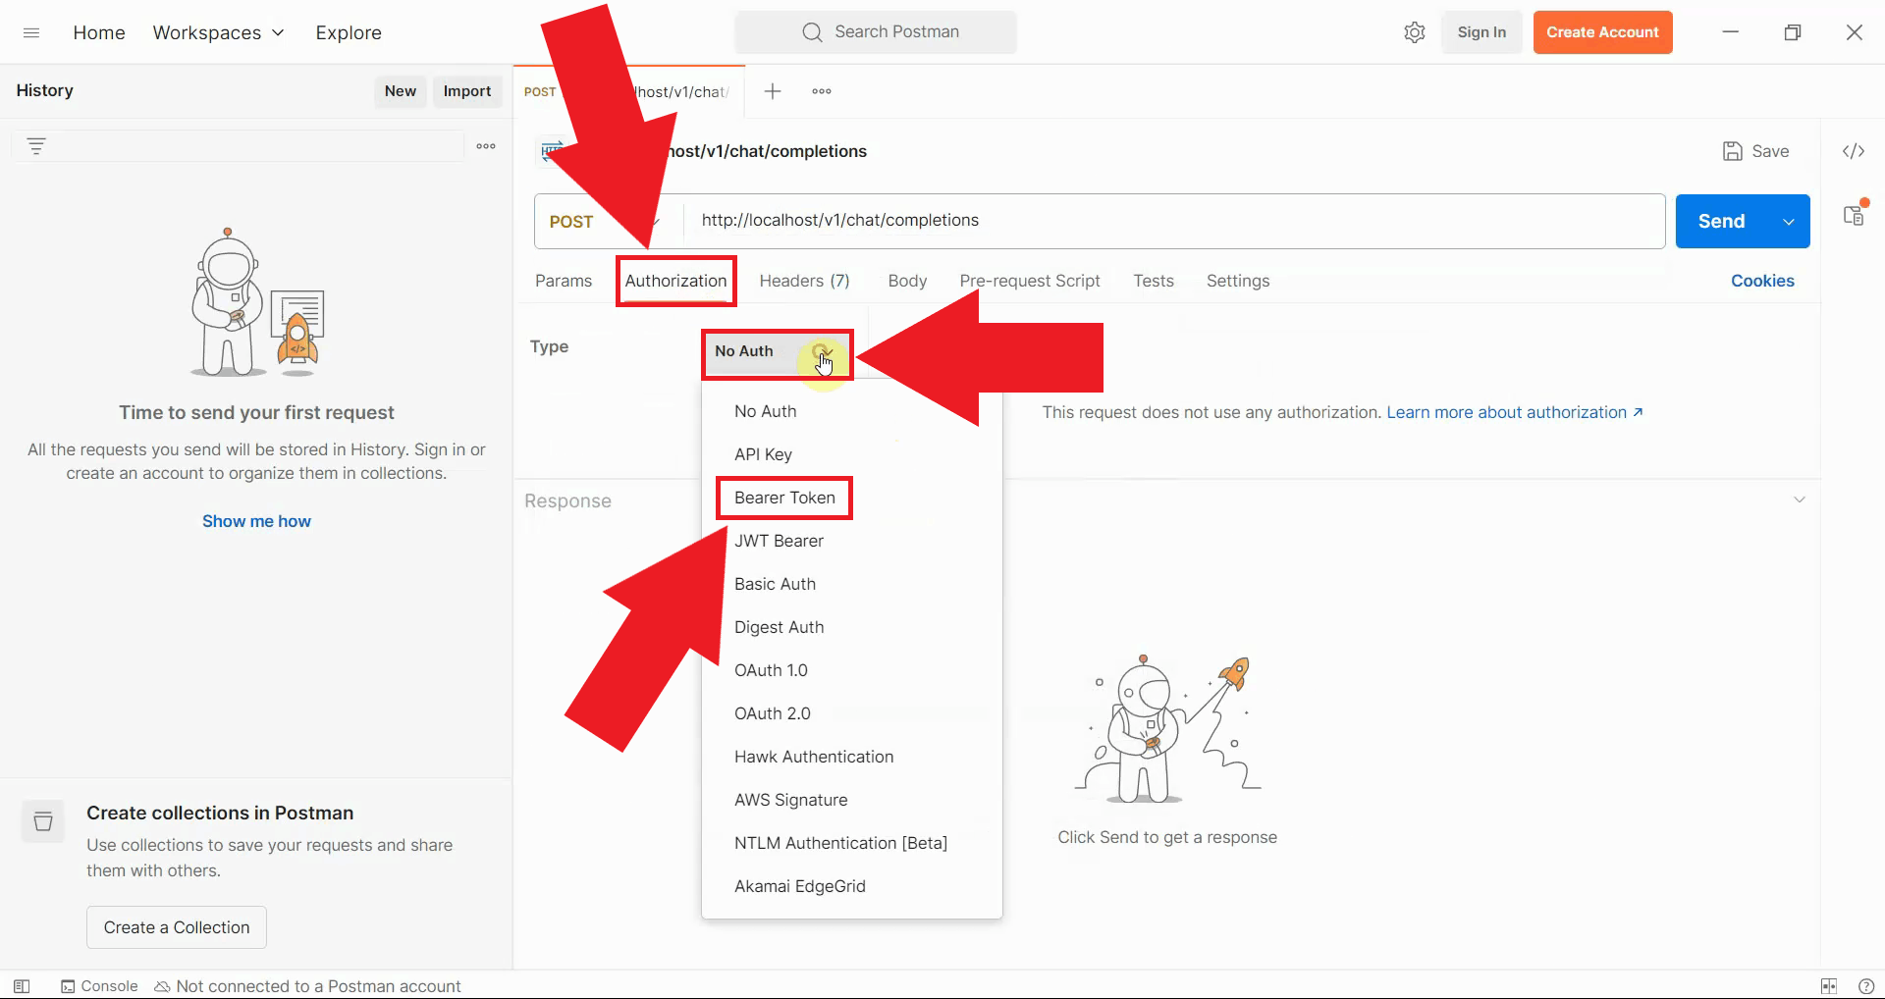The height and width of the screenshot is (999, 1885).
Task: Open History options ellipsis menu
Action: click(486, 146)
